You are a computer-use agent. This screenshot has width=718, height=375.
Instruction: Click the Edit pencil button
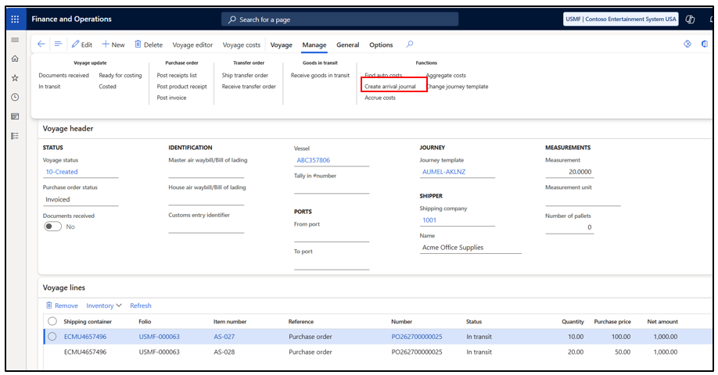click(82, 45)
